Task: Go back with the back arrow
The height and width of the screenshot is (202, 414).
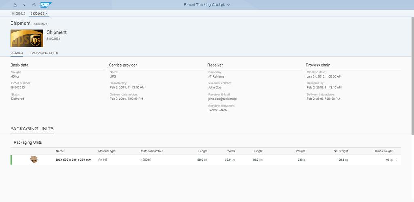Action: point(25,5)
